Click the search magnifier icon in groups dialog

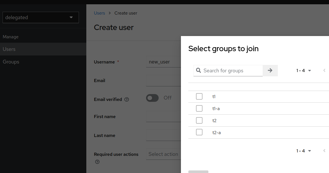pyautogui.click(x=199, y=70)
